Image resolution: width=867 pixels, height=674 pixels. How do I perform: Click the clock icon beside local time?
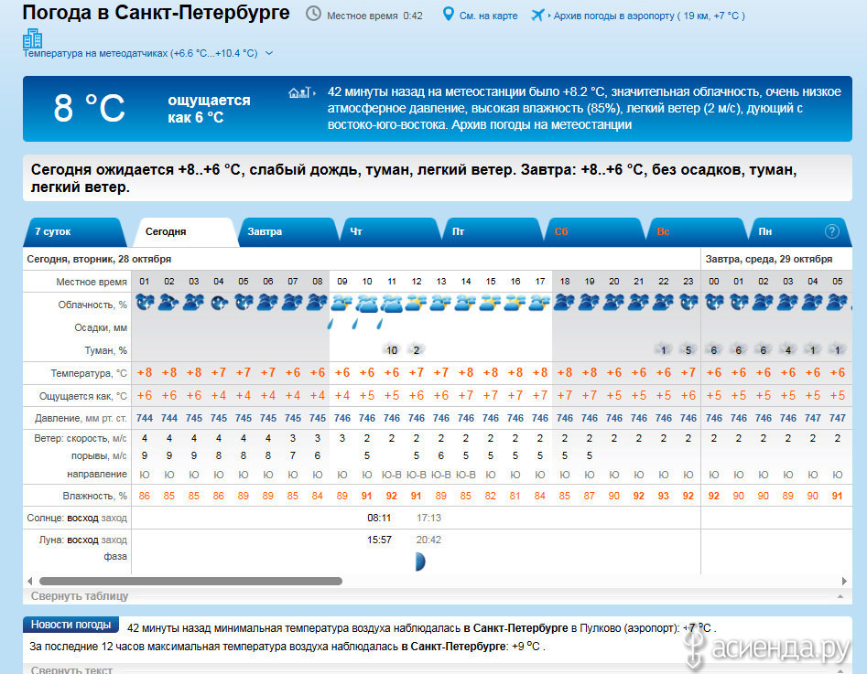pyautogui.click(x=313, y=15)
